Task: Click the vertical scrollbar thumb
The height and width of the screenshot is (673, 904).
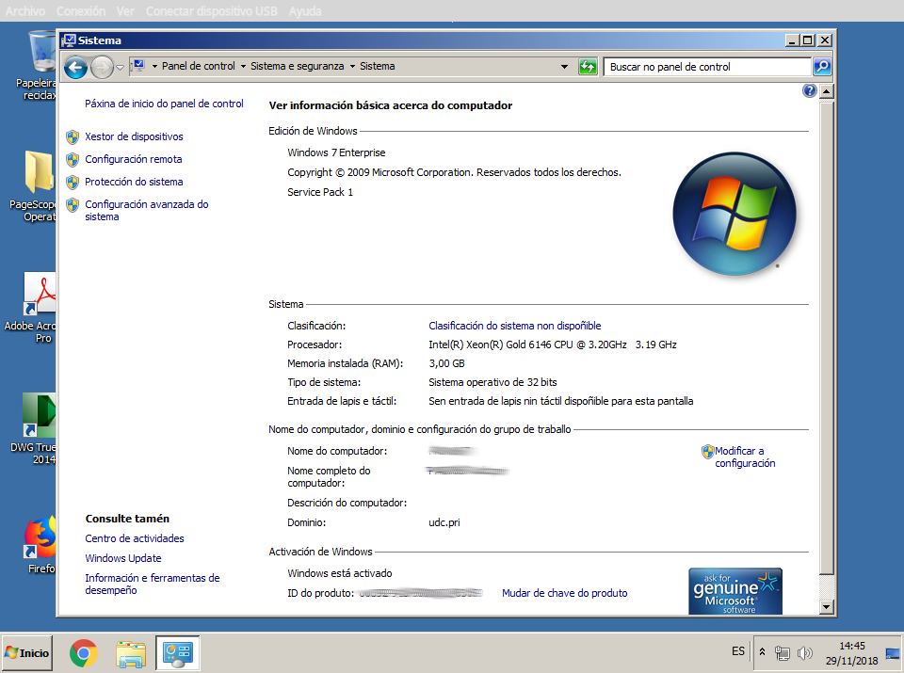Action: (826, 337)
